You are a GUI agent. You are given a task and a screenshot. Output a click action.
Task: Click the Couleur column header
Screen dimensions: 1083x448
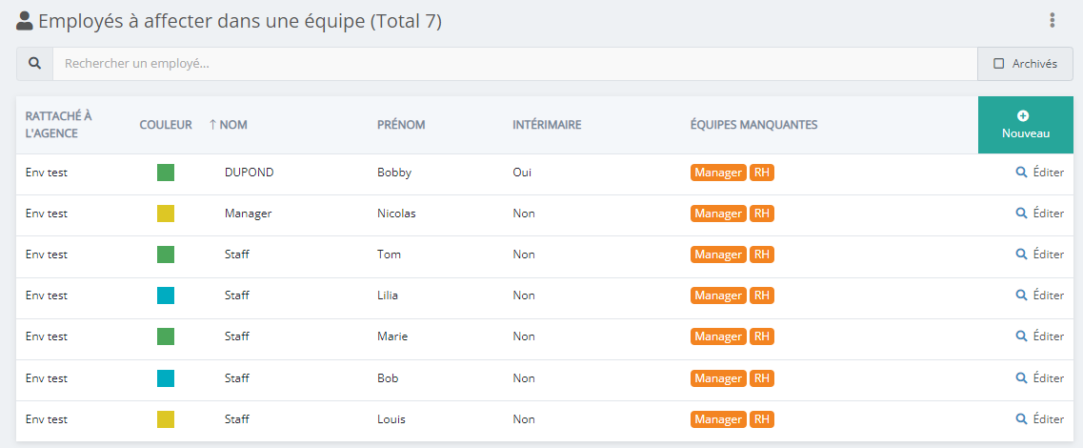[x=166, y=125]
